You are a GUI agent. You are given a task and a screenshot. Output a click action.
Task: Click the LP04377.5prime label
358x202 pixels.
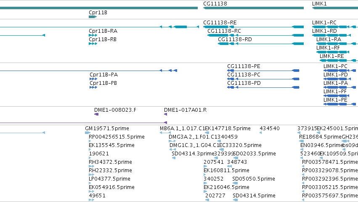pyautogui.click(x=109, y=179)
